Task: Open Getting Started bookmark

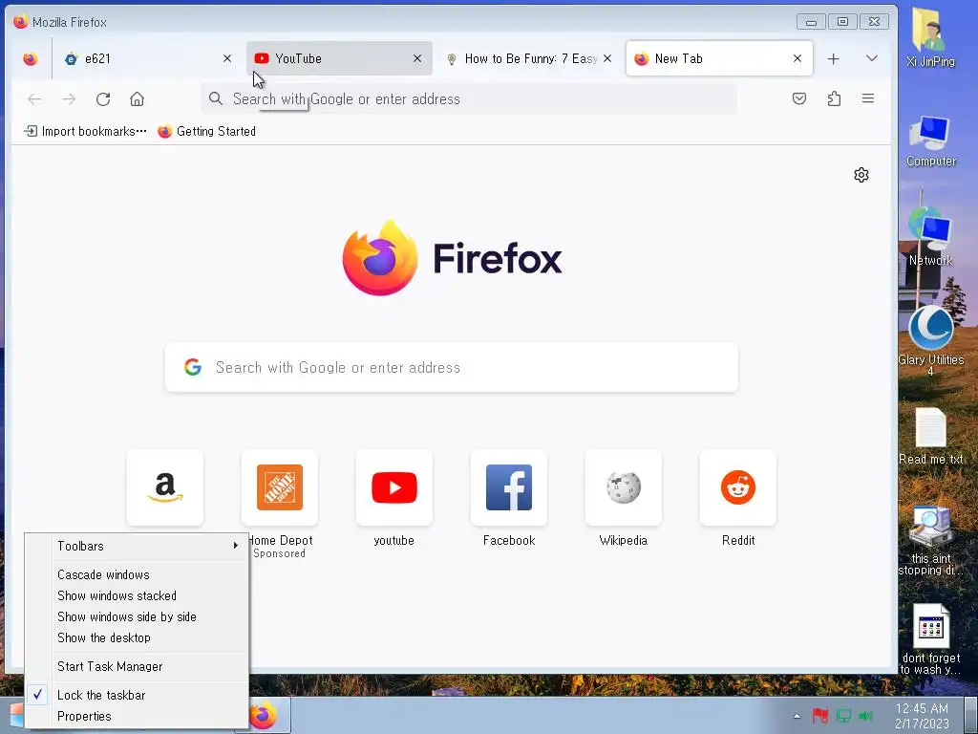Action: [206, 131]
